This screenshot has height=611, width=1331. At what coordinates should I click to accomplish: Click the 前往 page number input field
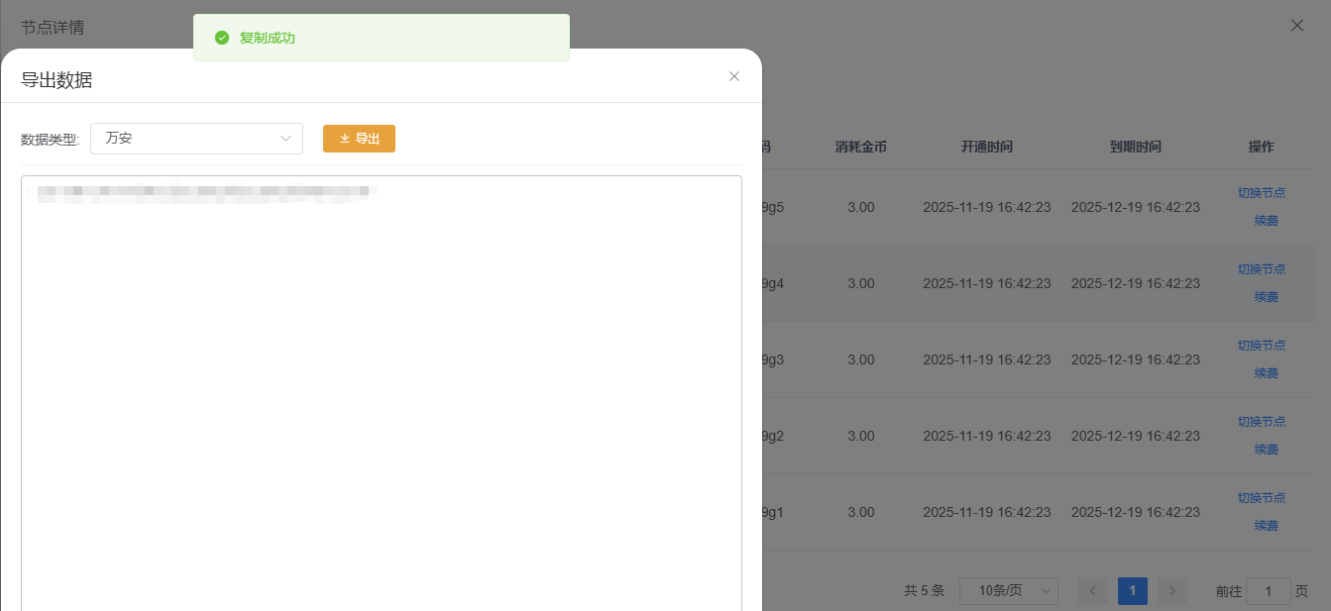click(1268, 591)
